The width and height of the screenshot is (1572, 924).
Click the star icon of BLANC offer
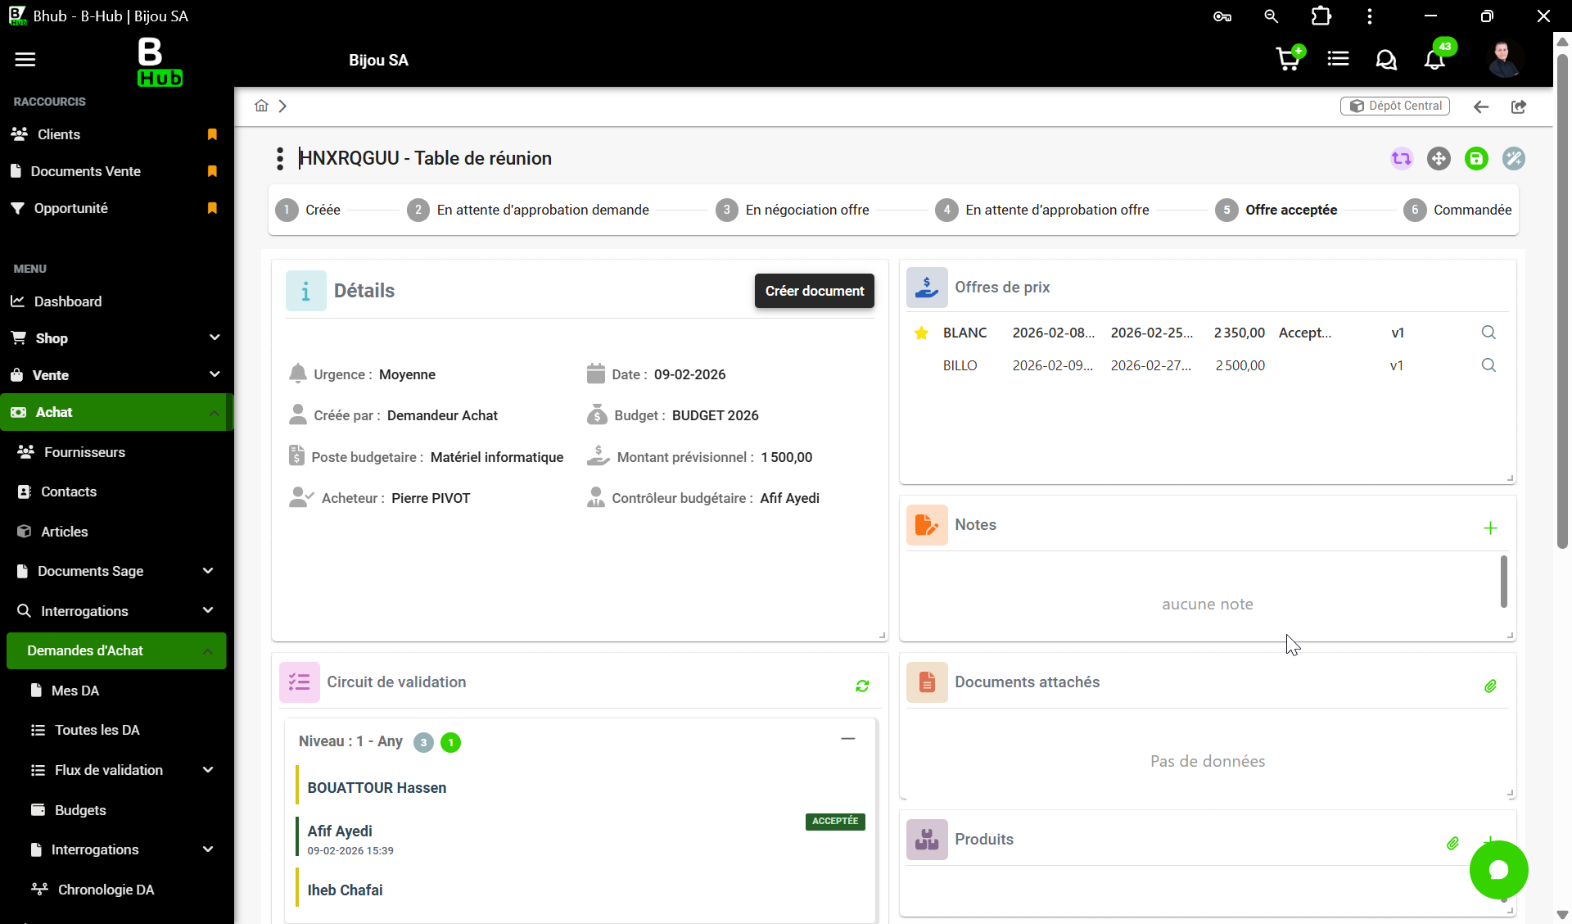click(921, 333)
